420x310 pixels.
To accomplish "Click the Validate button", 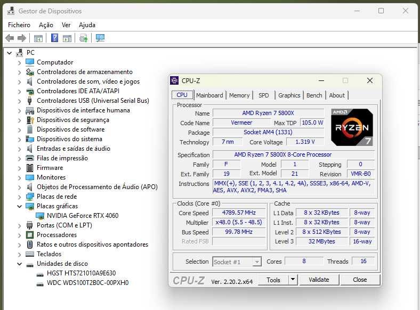I will click(319, 280).
